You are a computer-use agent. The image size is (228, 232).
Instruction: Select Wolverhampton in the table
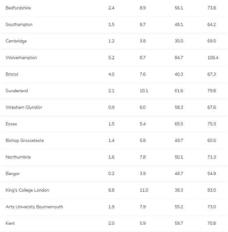click(21, 58)
